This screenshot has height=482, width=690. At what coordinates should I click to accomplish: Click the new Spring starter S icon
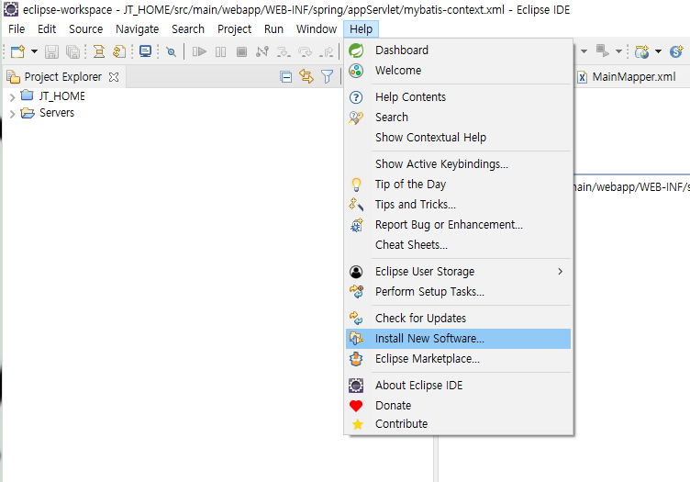(x=676, y=51)
